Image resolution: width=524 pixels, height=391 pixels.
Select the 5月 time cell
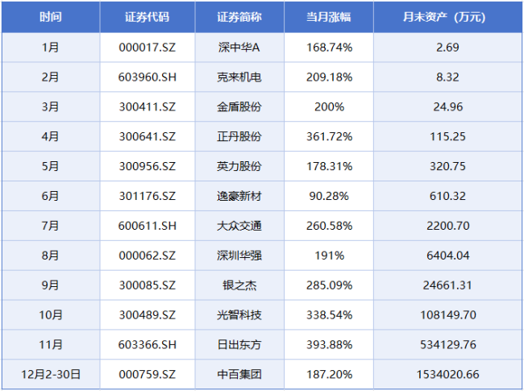[51, 166]
